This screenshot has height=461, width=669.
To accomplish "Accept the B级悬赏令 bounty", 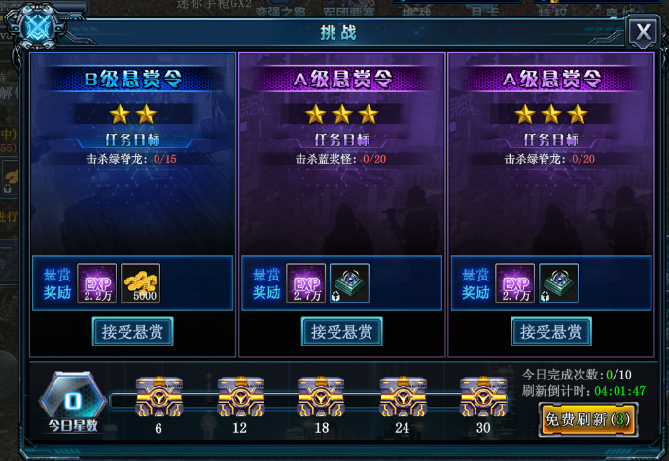I will pyautogui.click(x=132, y=332).
